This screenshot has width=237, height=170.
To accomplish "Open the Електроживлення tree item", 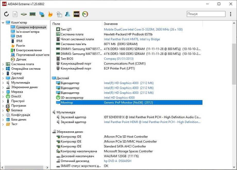I will (x=29, y=50).
